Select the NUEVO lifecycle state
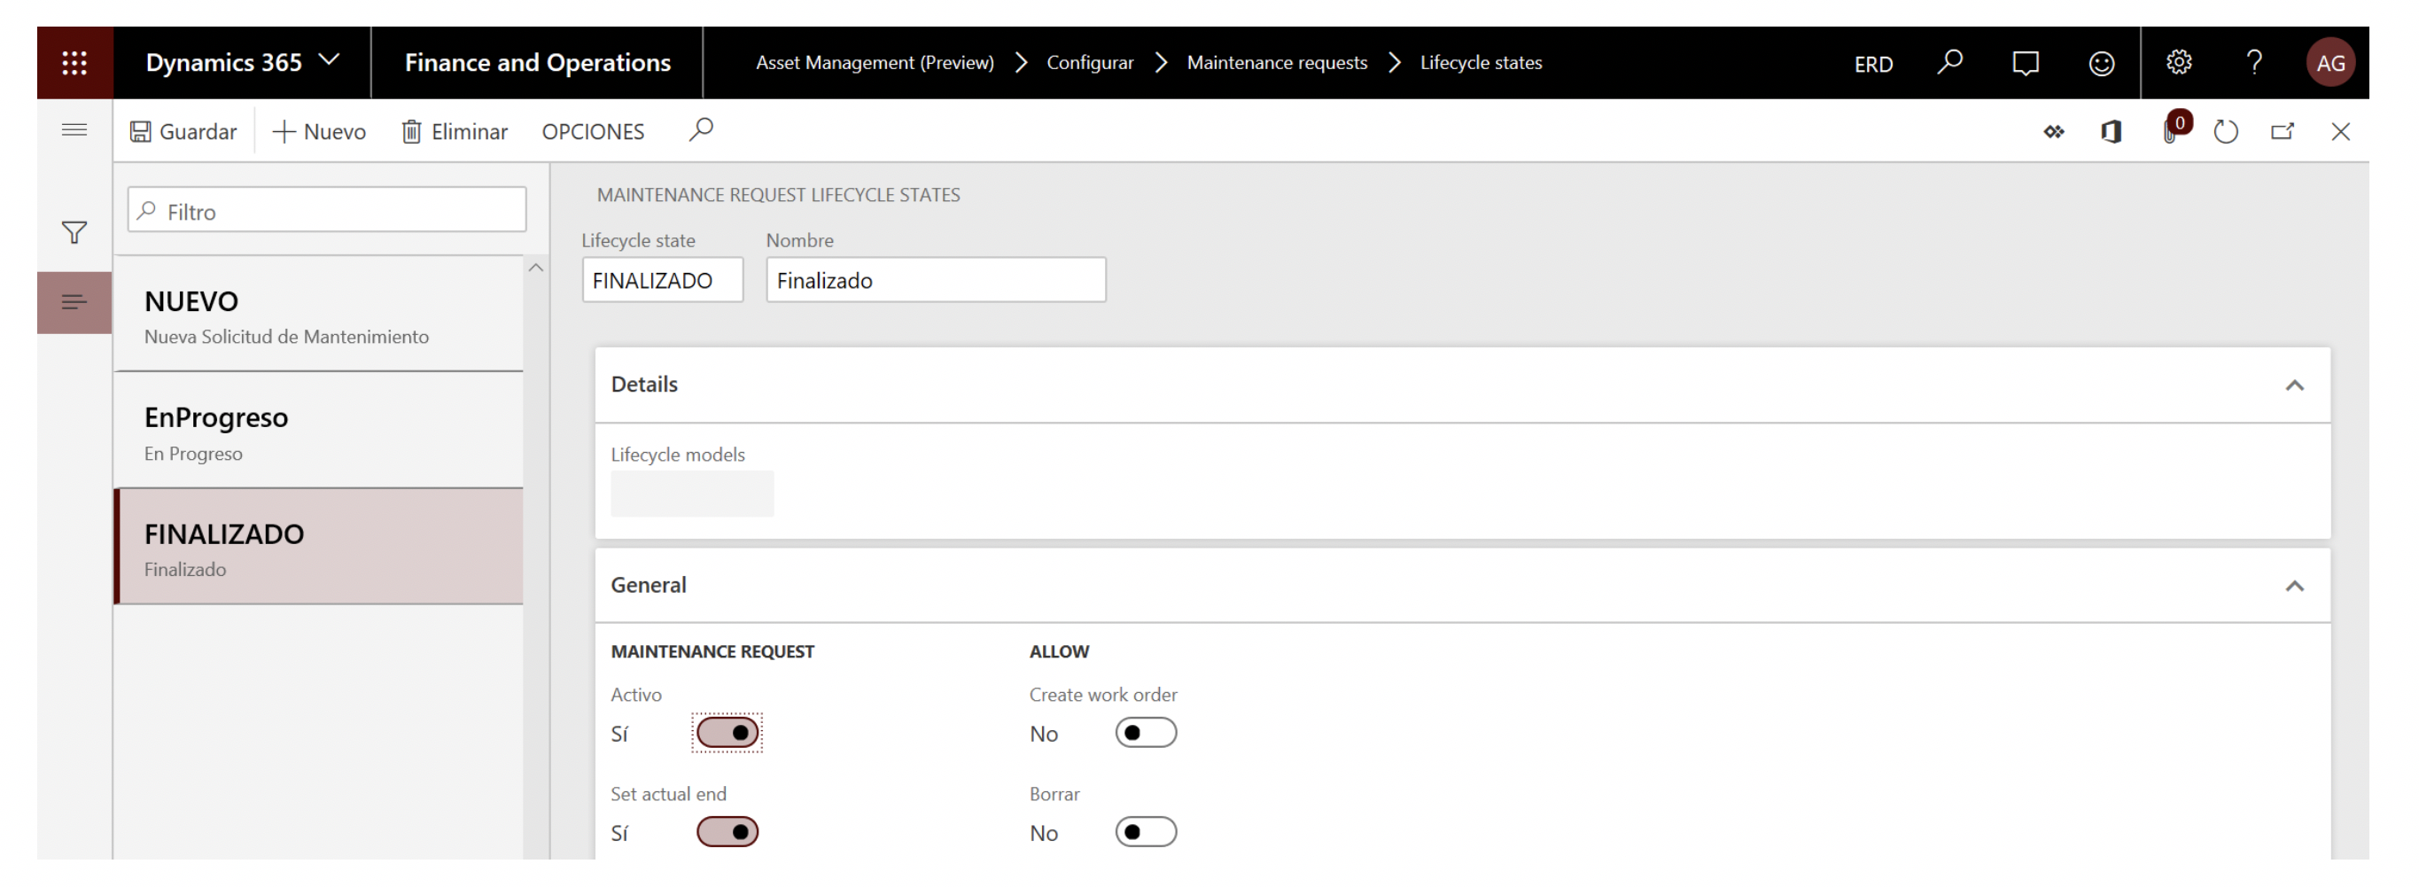Viewport: 2419px width, 887px height. pos(318,315)
